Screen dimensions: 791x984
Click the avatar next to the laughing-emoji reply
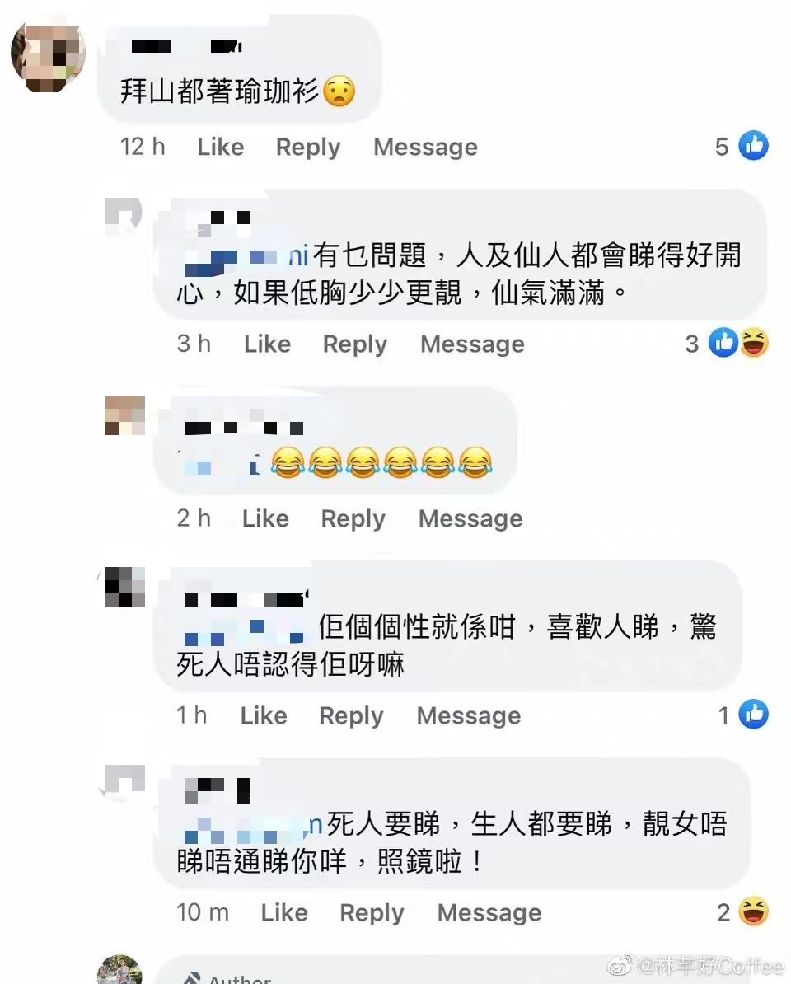pos(124,415)
